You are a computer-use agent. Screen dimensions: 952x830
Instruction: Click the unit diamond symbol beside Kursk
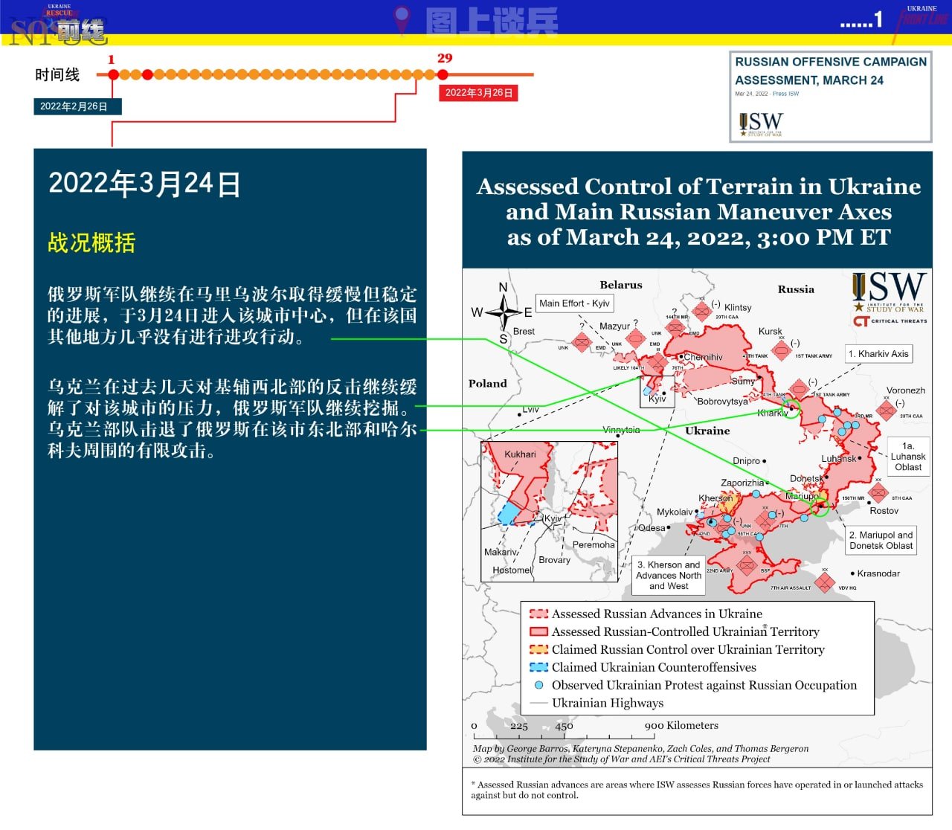[781, 350]
